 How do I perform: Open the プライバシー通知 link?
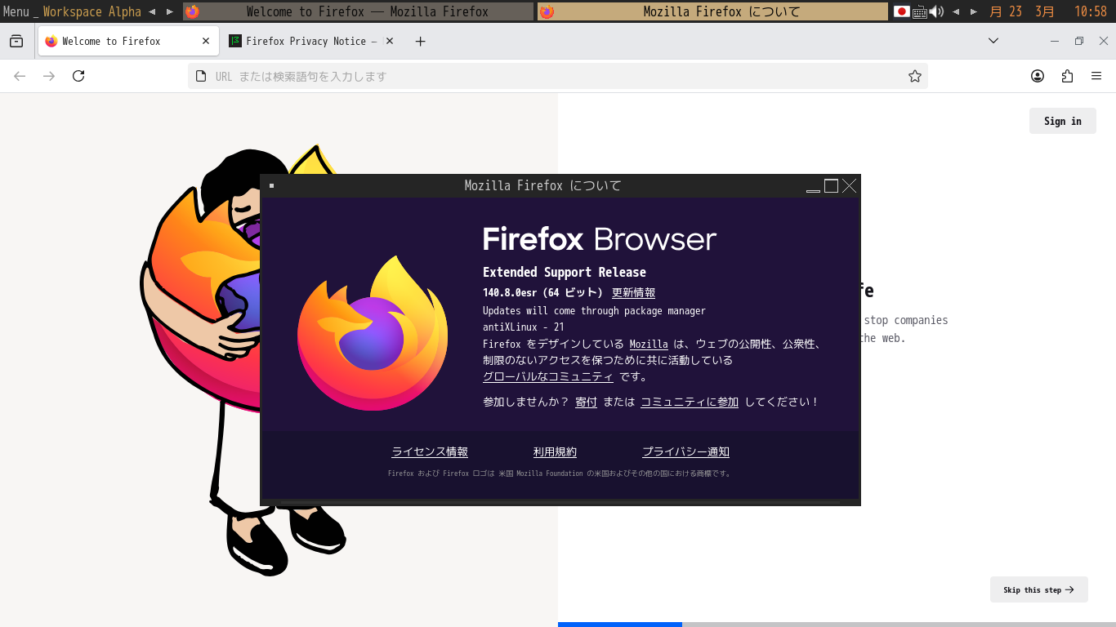[x=685, y=451]
